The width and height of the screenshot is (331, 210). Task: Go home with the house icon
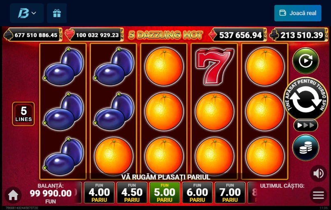(13, 195)
